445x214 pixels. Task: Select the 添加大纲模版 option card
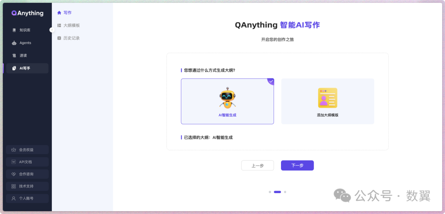pos(328,101)
